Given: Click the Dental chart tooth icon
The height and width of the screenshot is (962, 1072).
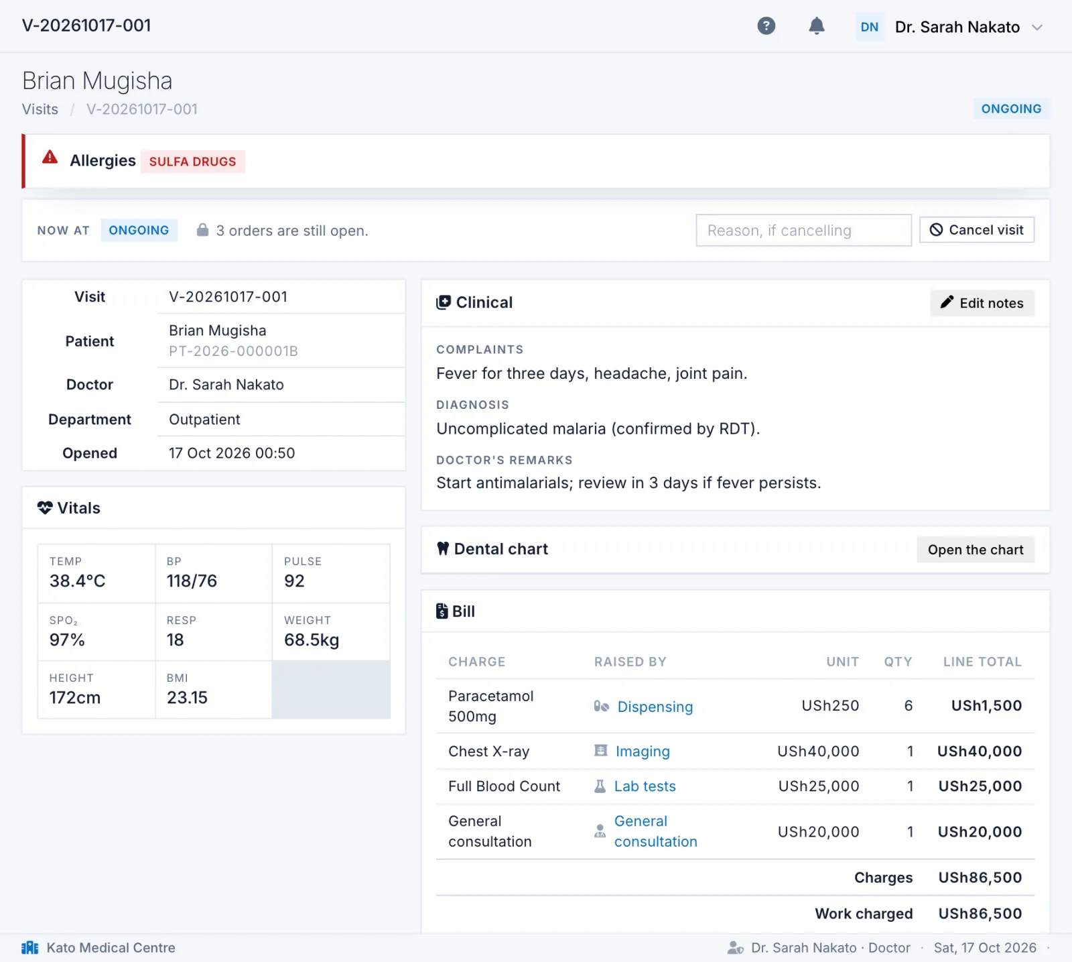Looking at the screenshot, I should 443,548.
